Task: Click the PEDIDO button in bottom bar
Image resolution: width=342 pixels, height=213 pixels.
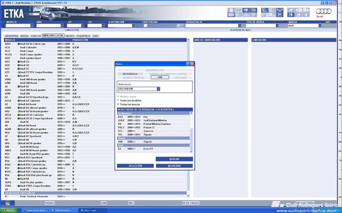Action: [x=50, y=203]
